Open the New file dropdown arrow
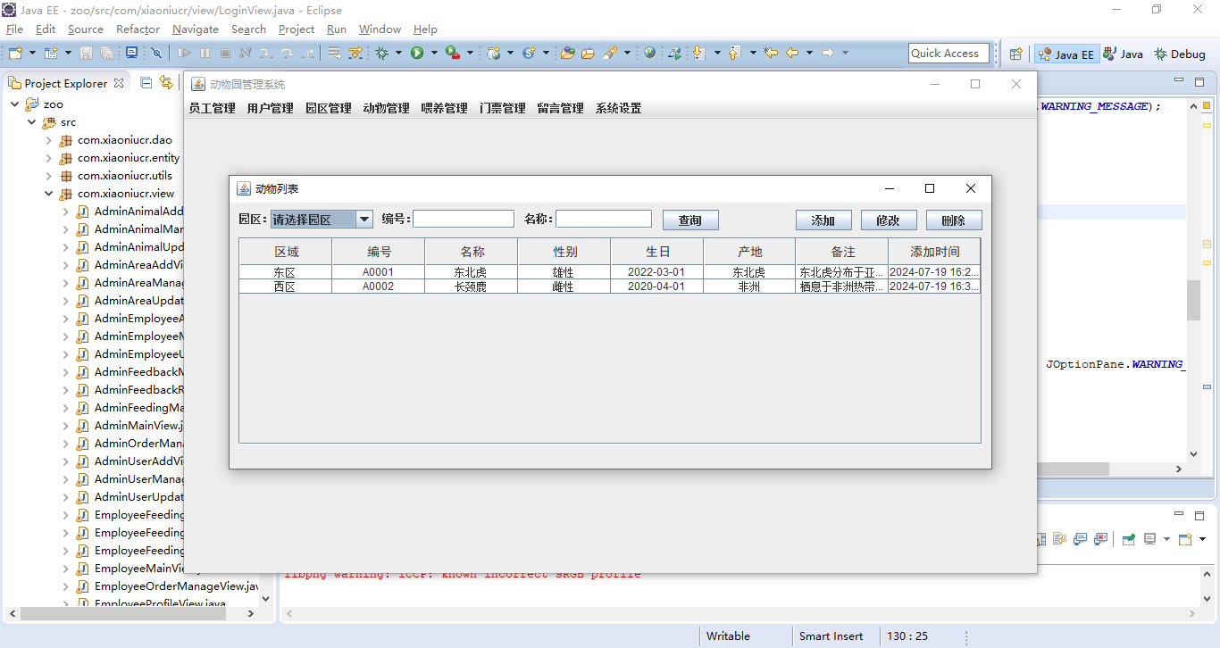 click(x=32, y=54)
